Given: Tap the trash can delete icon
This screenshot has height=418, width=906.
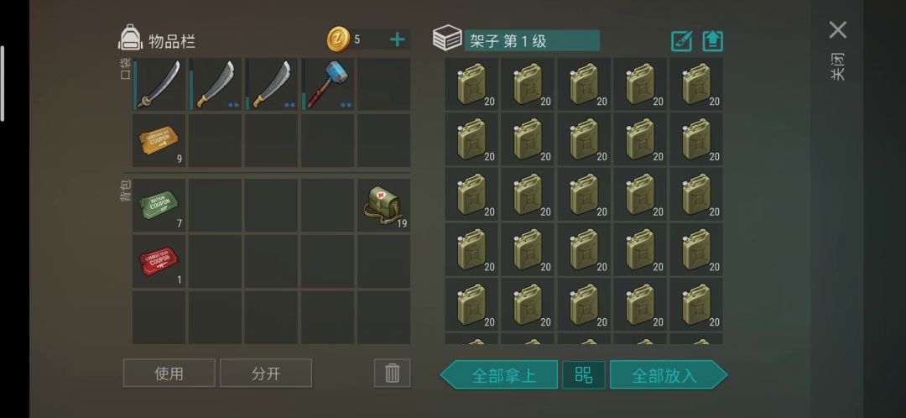Looking at the screenshot, I should point(393,373).
